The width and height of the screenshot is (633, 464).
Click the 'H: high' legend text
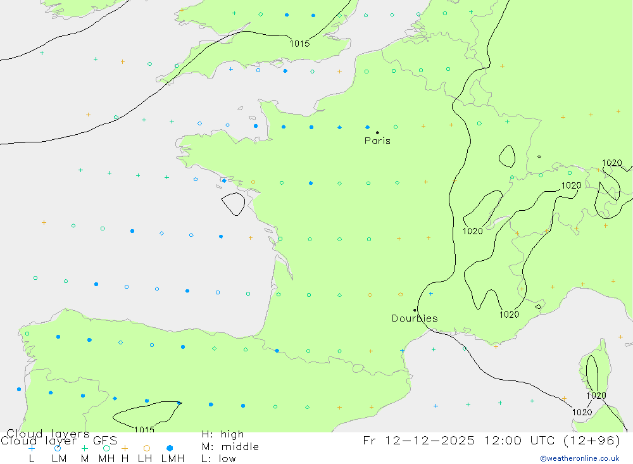click(222, 434)
